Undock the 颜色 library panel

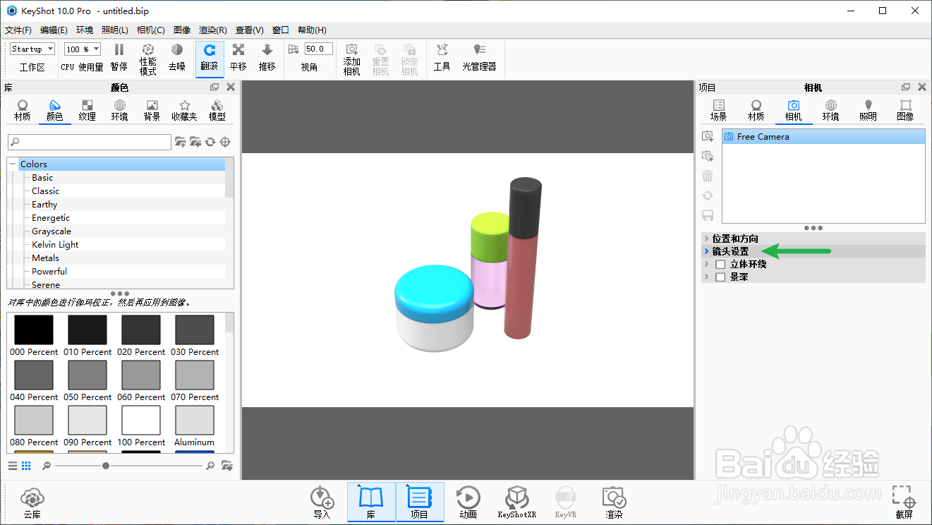pyautogui.click(x=214, y=87)
